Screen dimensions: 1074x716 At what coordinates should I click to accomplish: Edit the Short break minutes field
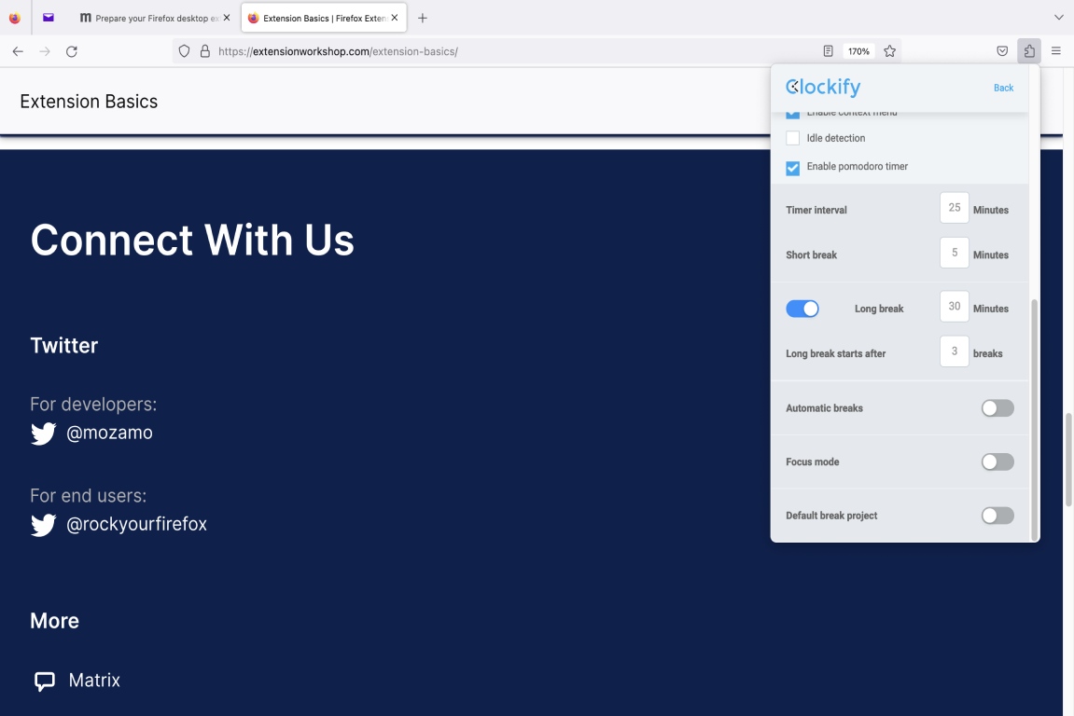(x=955, y=253)
